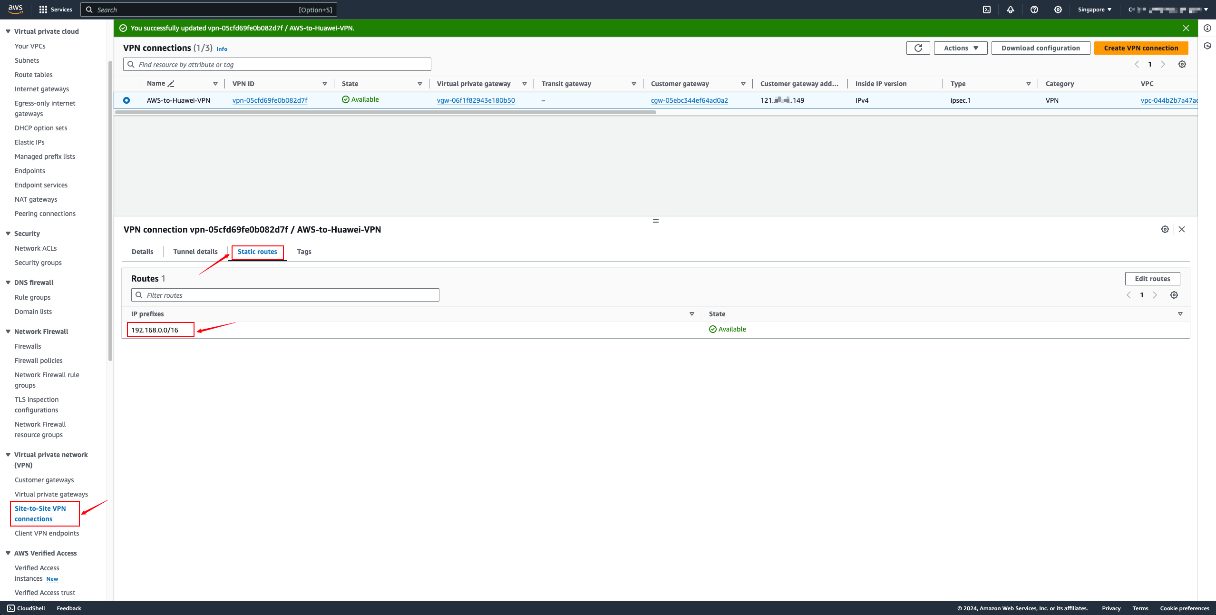This screenshot has height=615, width=1216.
Task: Click the settings/preferences gear icon in top bar
Action: tap(1059, 10)
